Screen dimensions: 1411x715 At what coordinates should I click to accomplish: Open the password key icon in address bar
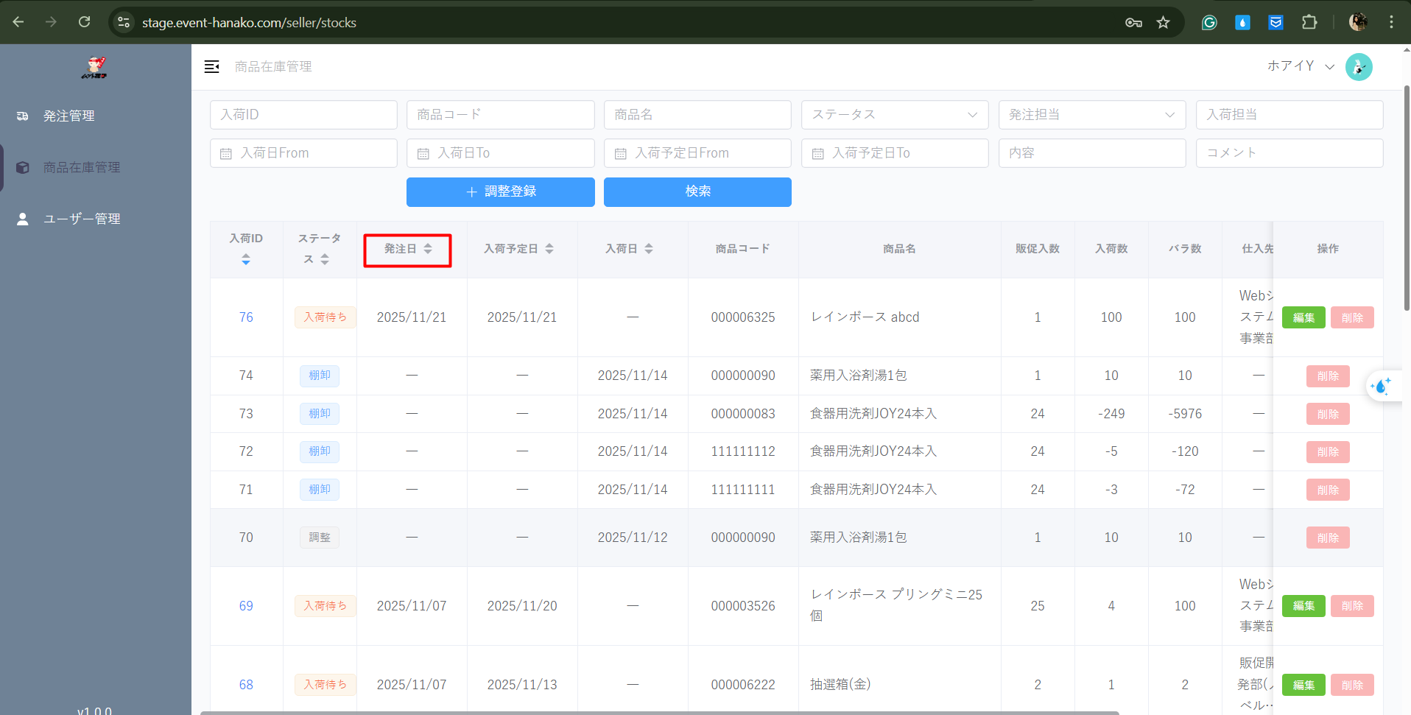(x=1133, y=22)
